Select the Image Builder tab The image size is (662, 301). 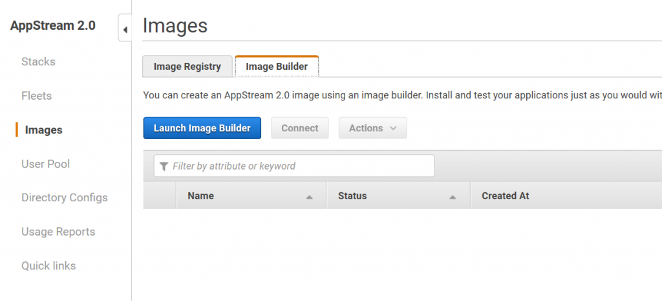[277, 67]
